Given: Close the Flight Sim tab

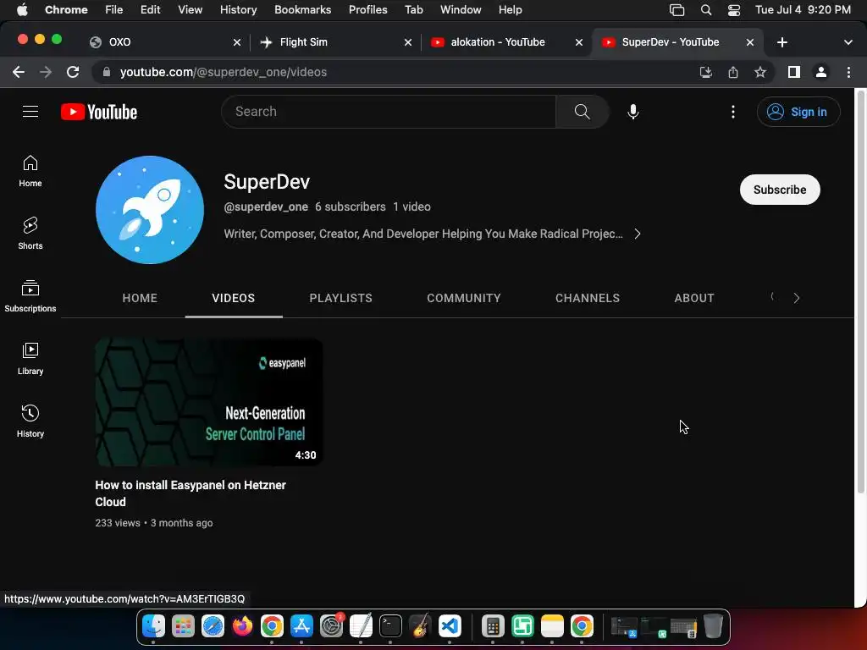Looking at the screenshot, I should (x=407, y=42).
